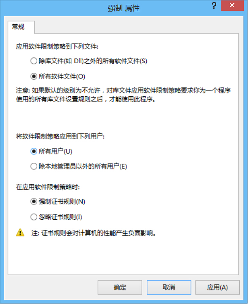The width and height of the screenshot is (248, 304).
Task: Select 除库文件(如 Dll)之外的所有软件文件 option
Action: pos(89,61)
